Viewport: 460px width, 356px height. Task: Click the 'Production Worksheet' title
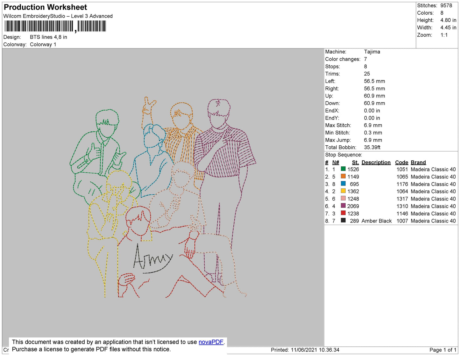(x=45, y=7)
